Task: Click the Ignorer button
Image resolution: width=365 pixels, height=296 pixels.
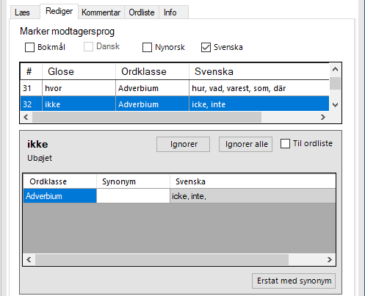Action: [184, 144]
